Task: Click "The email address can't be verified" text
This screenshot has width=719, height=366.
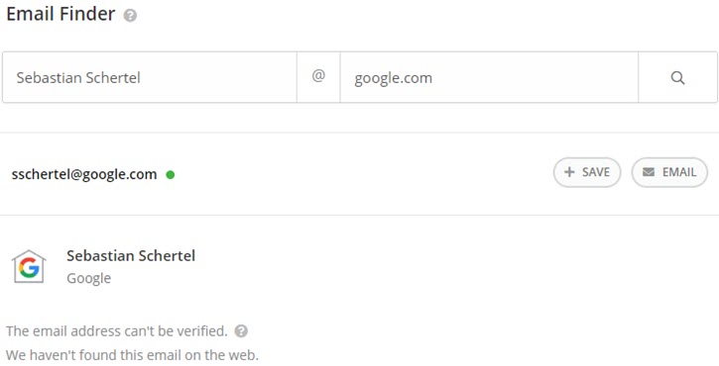Action: (117, 331)
